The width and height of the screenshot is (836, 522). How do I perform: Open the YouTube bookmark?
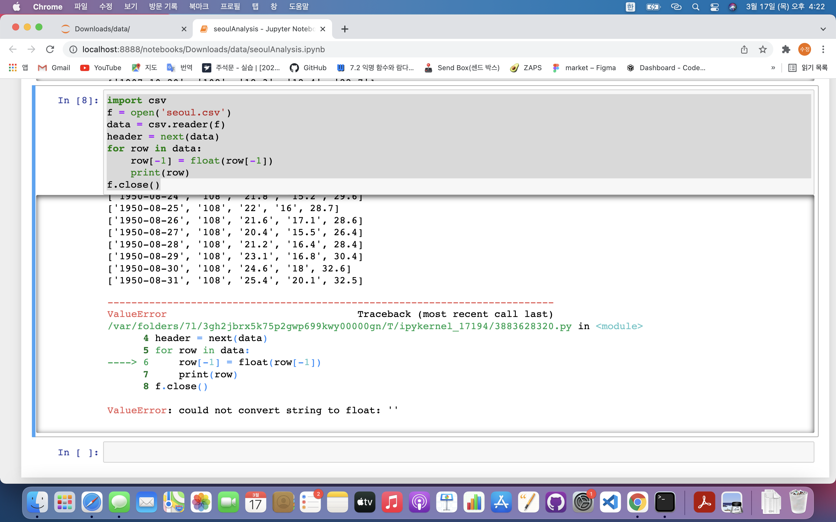(100, 68)
